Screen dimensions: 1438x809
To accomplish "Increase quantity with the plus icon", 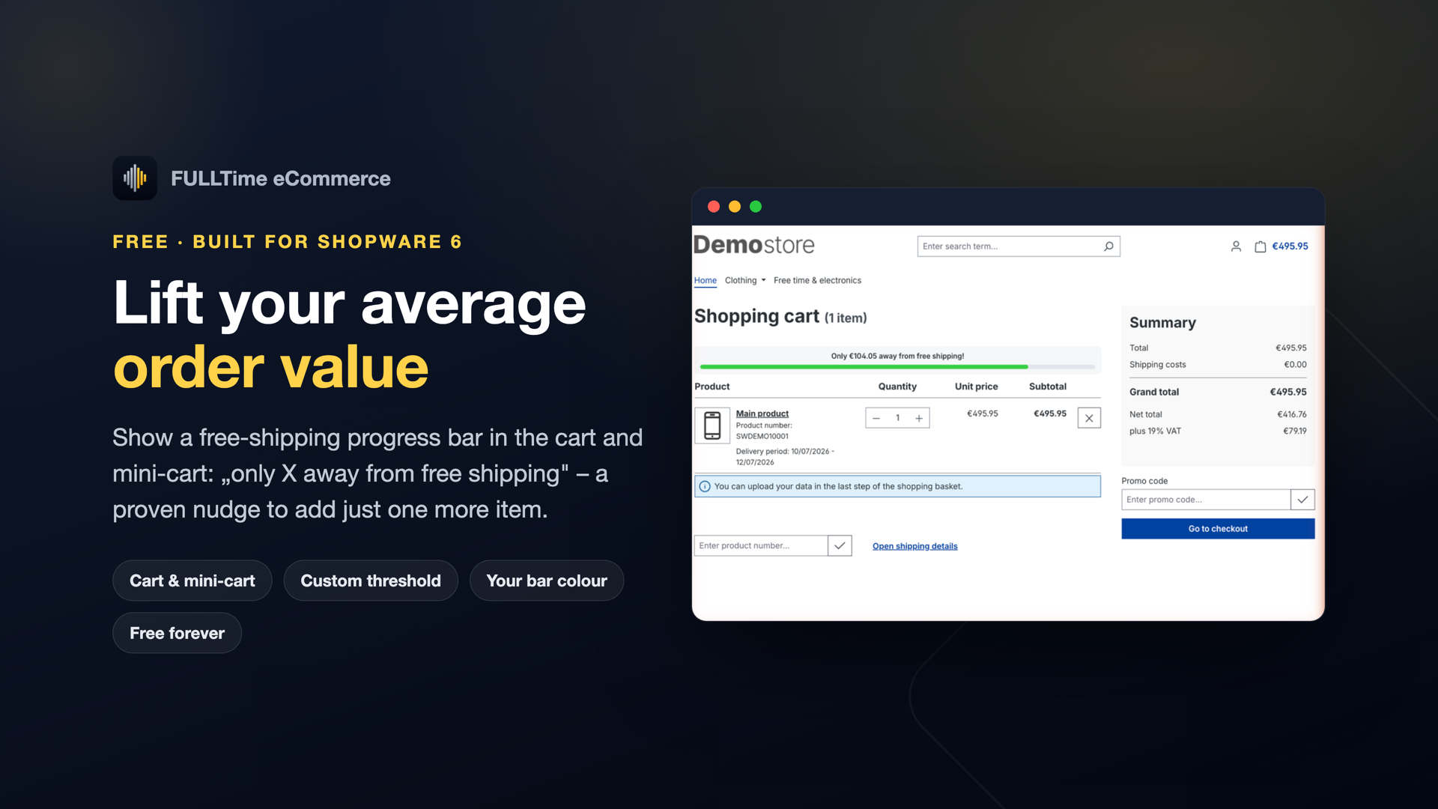I will (x=919, y=418).
